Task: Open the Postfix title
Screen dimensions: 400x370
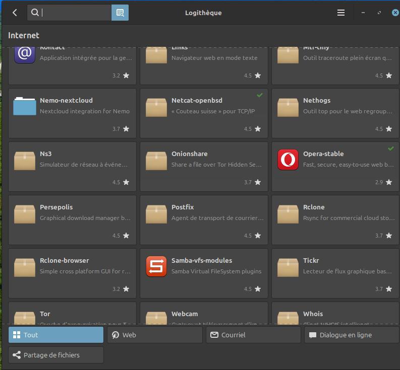Action: [183, 207]
